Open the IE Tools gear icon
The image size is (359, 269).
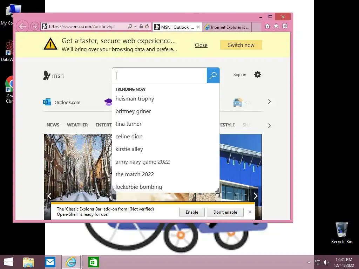click(285, 26)
